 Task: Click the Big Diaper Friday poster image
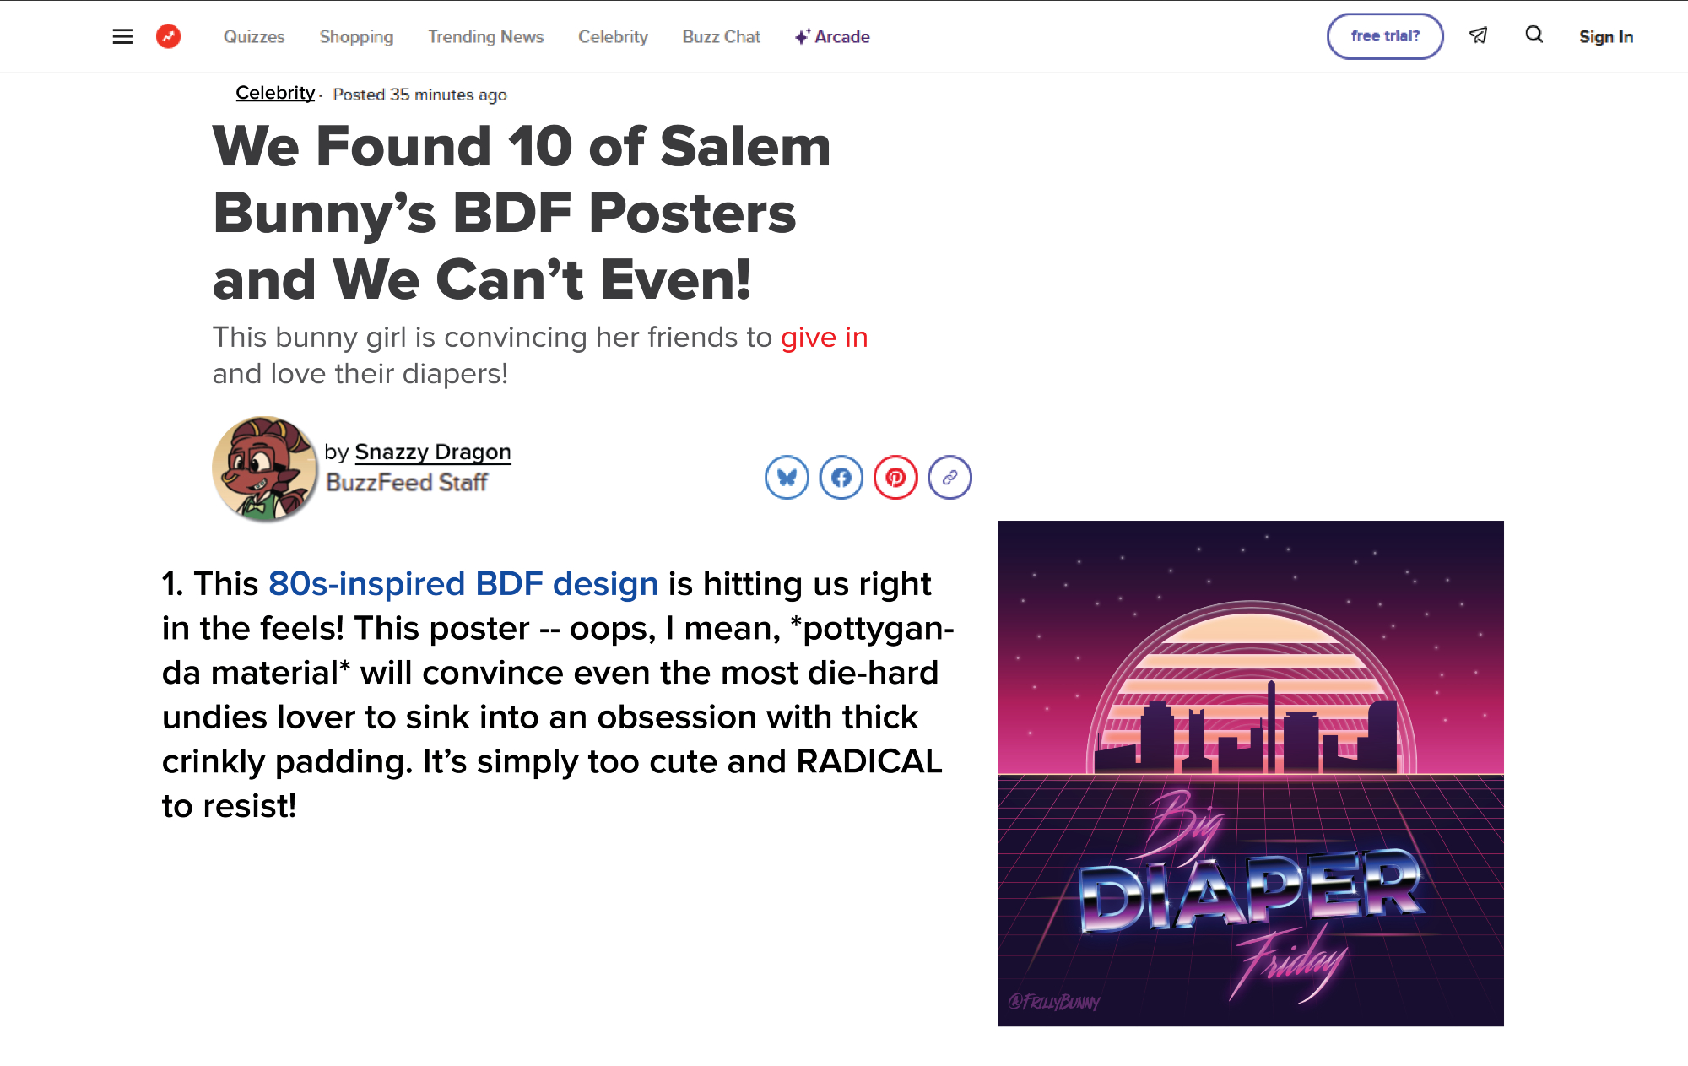(x=1250, y=773)
